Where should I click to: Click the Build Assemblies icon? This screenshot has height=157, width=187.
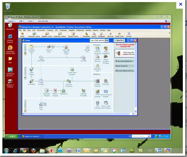tap(106, 48)
